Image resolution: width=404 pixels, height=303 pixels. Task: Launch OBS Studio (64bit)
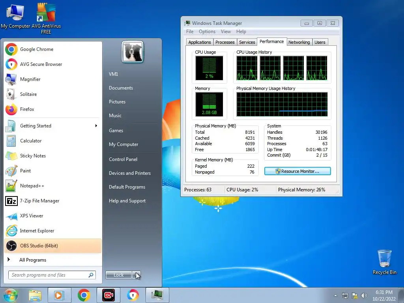pos(53,245)
